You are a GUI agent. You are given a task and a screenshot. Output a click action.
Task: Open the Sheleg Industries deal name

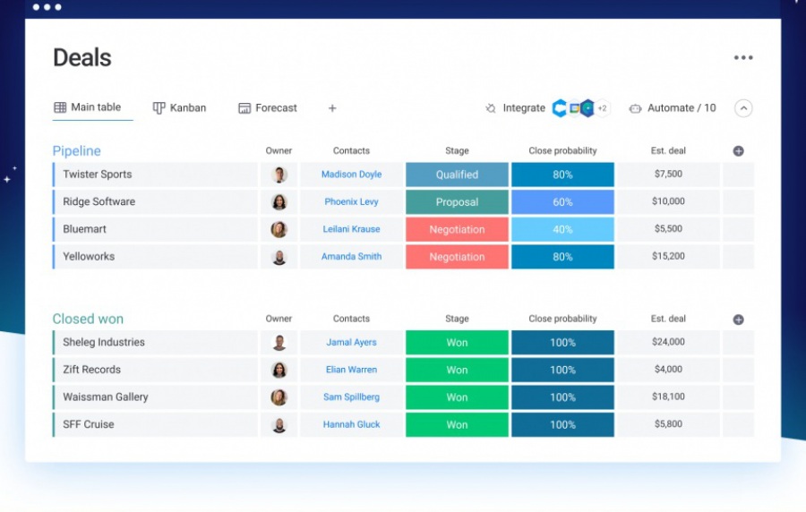103,342
